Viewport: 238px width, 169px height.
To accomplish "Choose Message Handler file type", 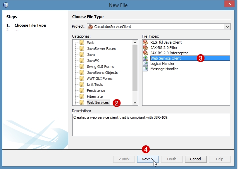I will pyautogui.click(x=164, y=69).
